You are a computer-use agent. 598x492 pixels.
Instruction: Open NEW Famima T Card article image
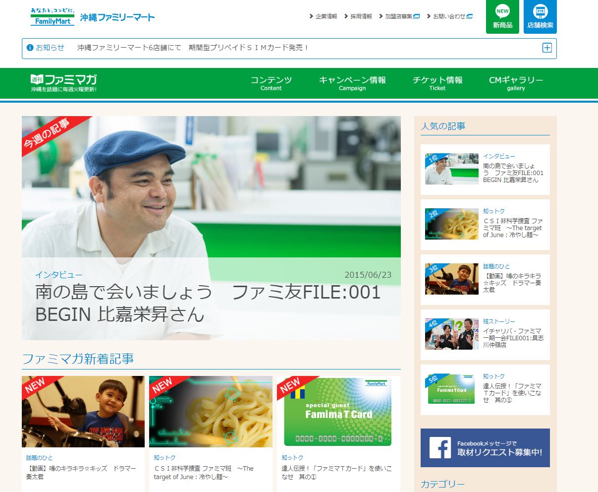pos(338,412)
